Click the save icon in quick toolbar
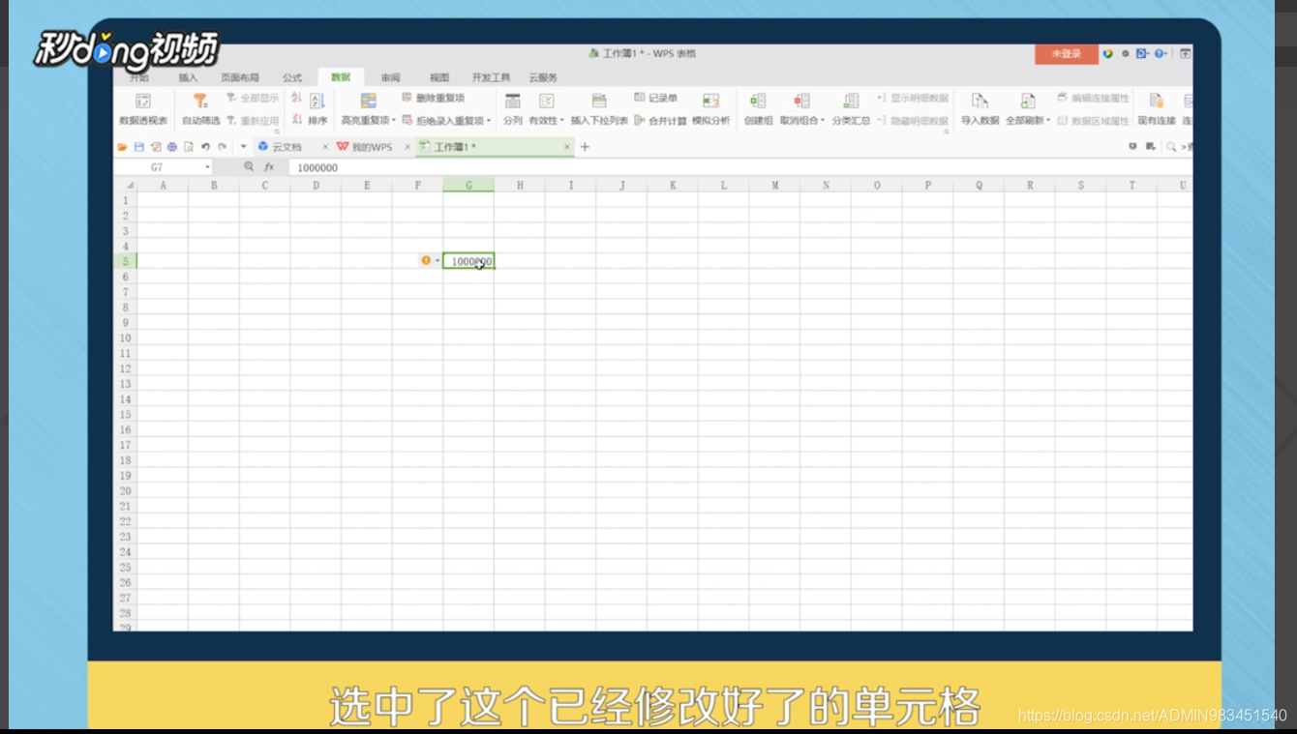The width and height of the screenshot is (1297, 734). [x=139, y=147]
